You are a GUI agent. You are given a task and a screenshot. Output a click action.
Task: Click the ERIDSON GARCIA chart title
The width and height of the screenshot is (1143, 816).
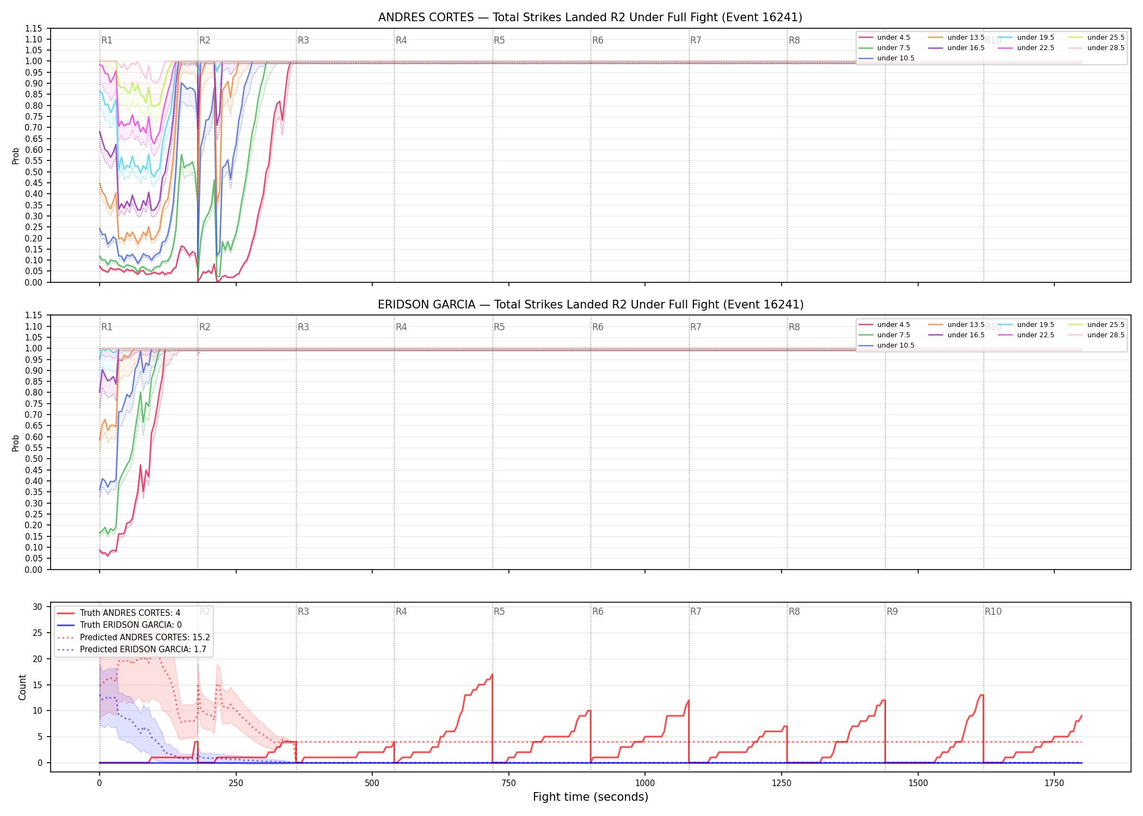(591, 305)
